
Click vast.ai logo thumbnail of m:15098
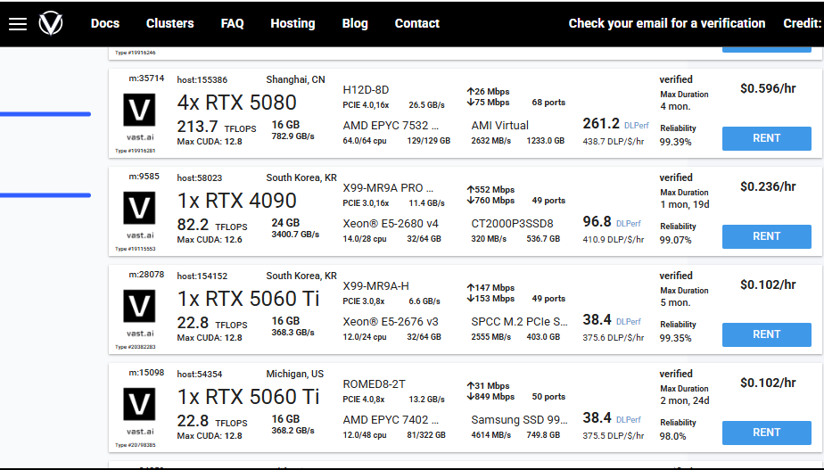tap(139, 404)
